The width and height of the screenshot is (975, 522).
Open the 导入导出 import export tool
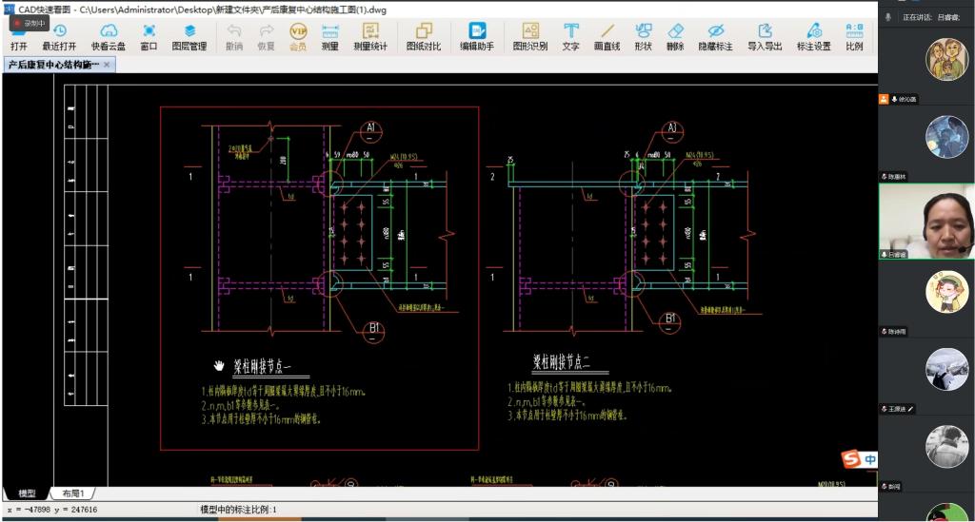click(765, 36)
